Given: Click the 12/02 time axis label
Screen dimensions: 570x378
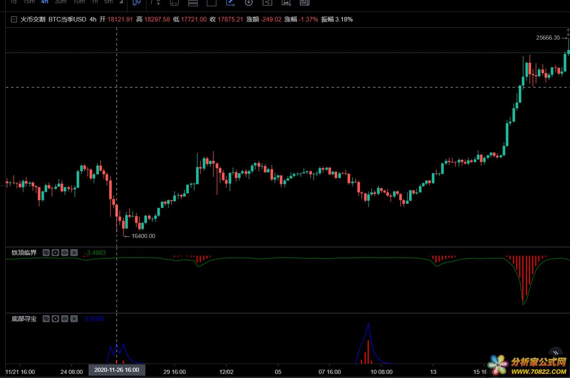Looking at the screenshot, I should point(226,372).
